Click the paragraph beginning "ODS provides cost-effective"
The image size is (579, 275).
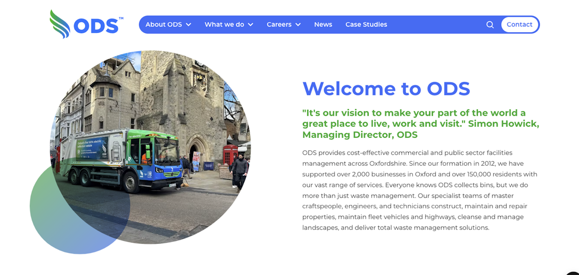[420, 190]
